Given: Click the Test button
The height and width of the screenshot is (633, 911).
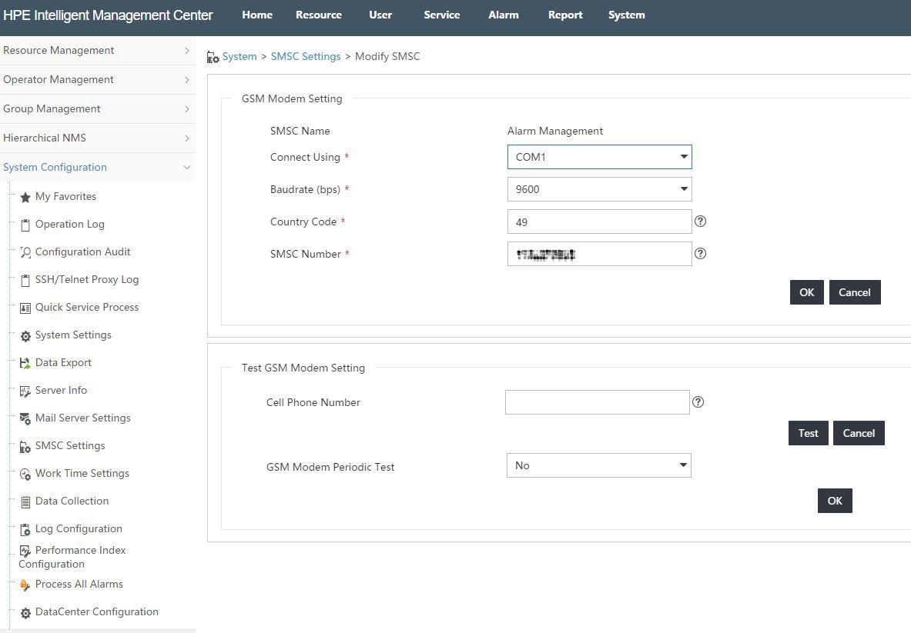Looking at the screenshot, I should tap(808, 434).
